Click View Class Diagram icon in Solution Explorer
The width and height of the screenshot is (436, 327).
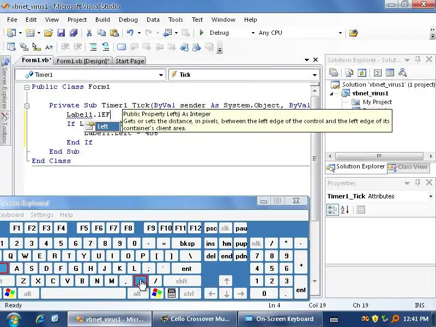tap(402, 72)
